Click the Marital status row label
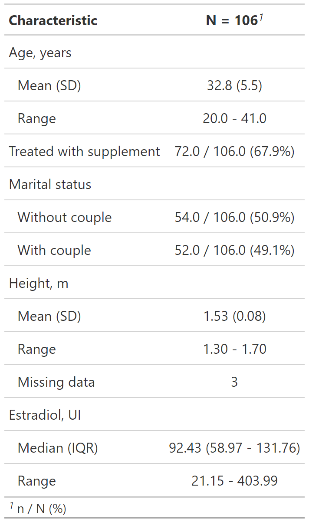 [50, 185]
